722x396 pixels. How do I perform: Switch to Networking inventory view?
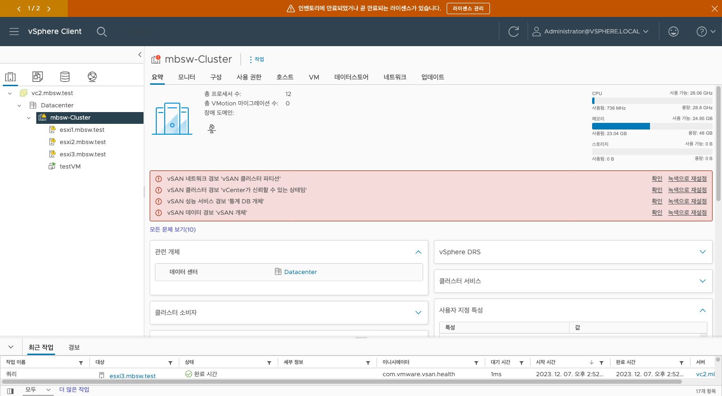pos(92,76)
